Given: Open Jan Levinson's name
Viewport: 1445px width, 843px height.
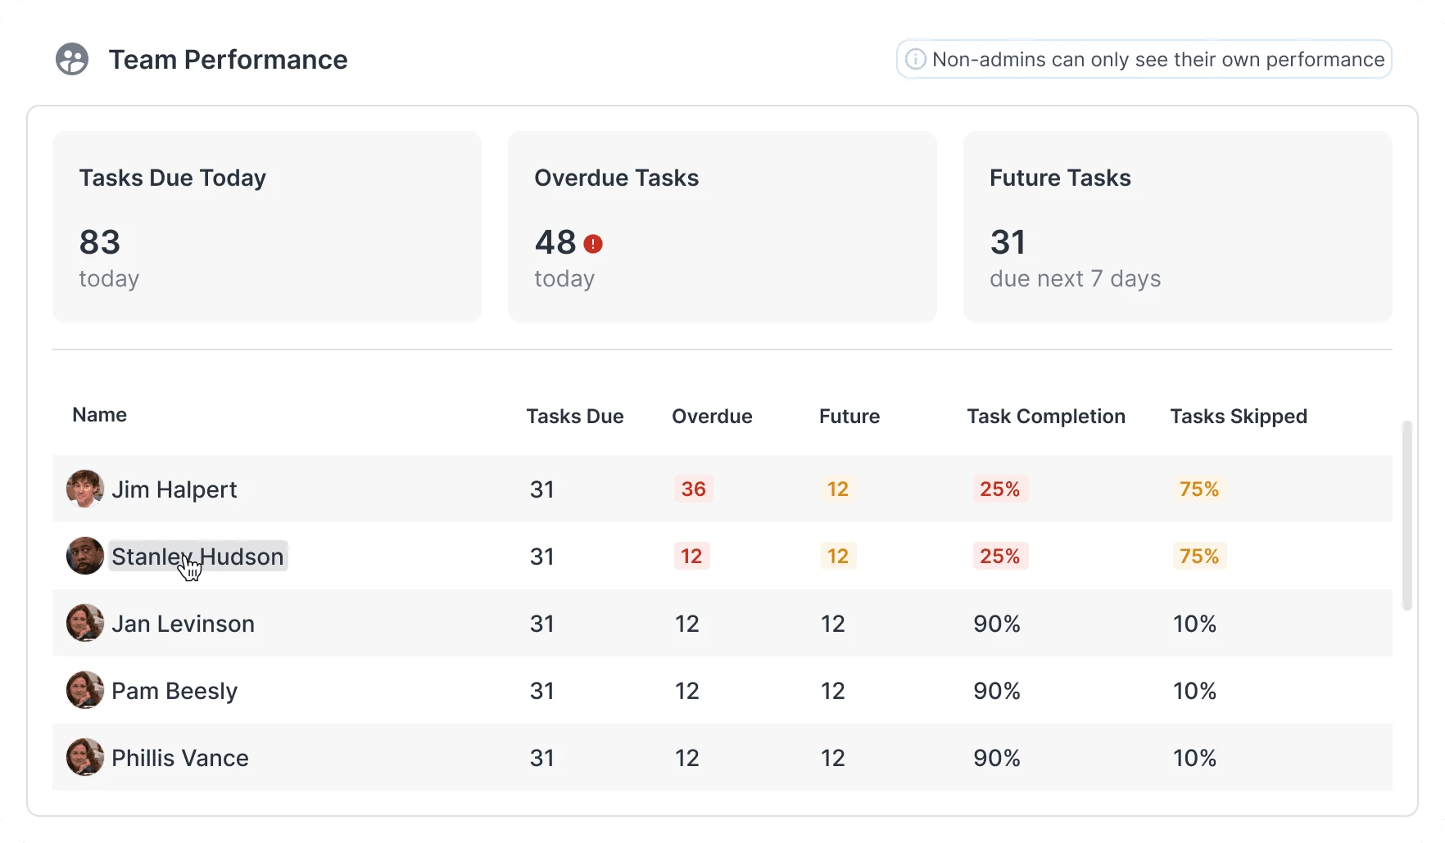Looking at the screenshot, I should coord(183,624).
